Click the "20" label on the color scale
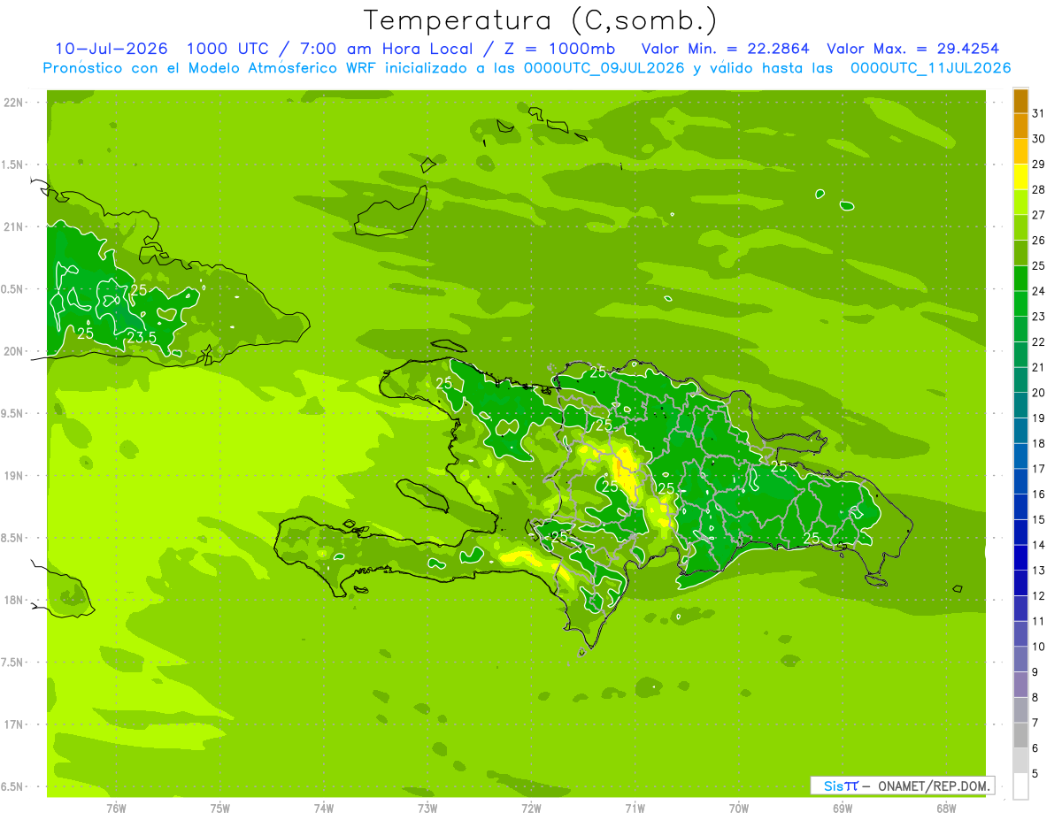Screen dimensions: 1062x820 pos(1039,392)
